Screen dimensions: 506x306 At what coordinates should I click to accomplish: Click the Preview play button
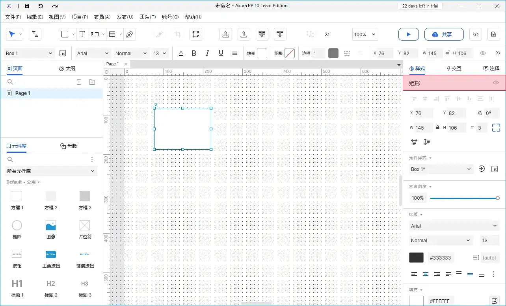(x=408, y=34)
